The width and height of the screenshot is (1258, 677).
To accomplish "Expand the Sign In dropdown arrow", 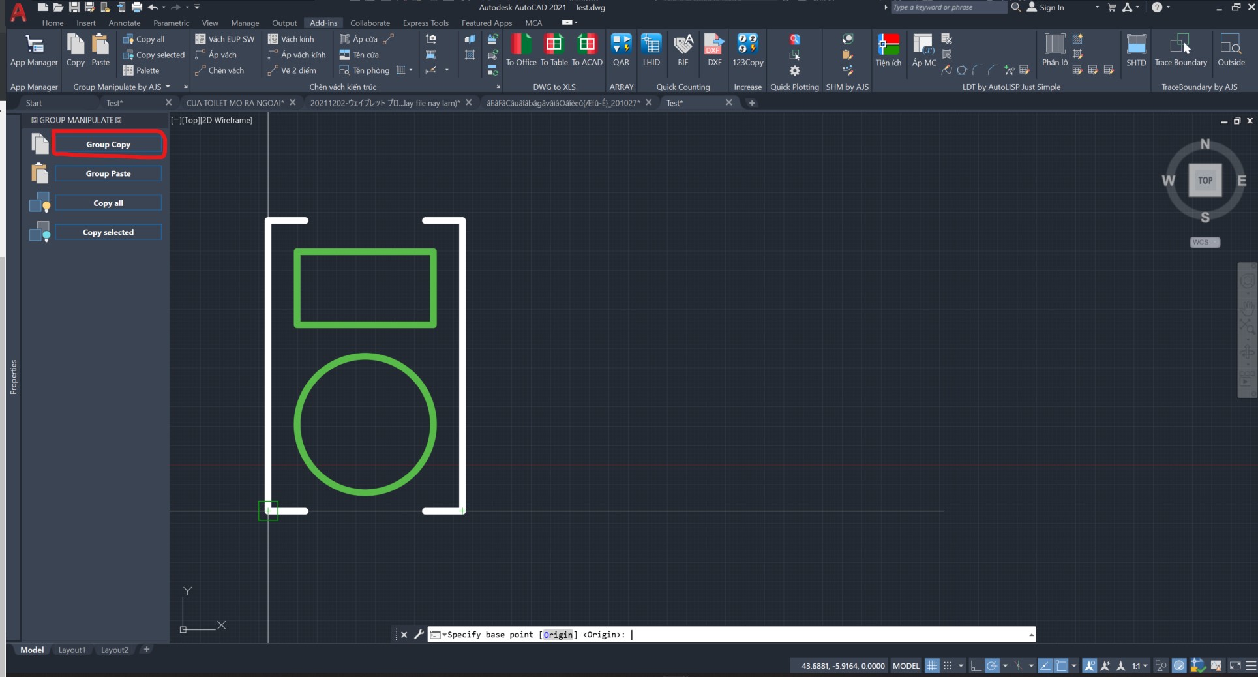I will 1097,8.
